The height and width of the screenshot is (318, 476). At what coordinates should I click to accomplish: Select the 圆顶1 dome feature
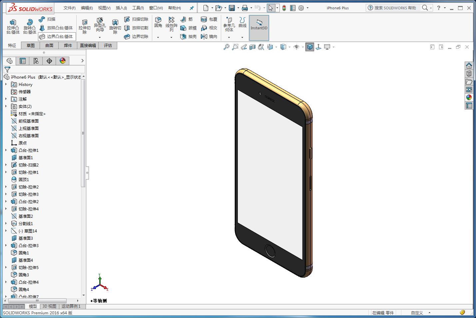[20, 180]
